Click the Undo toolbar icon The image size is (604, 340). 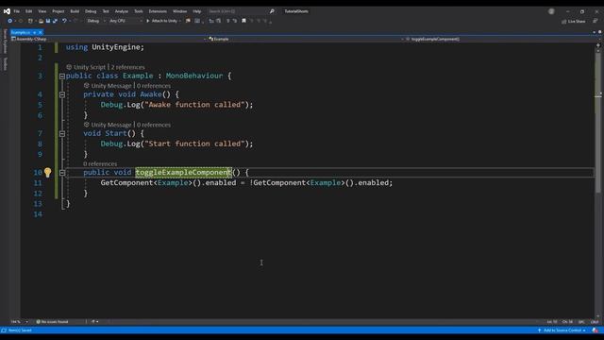64,21
